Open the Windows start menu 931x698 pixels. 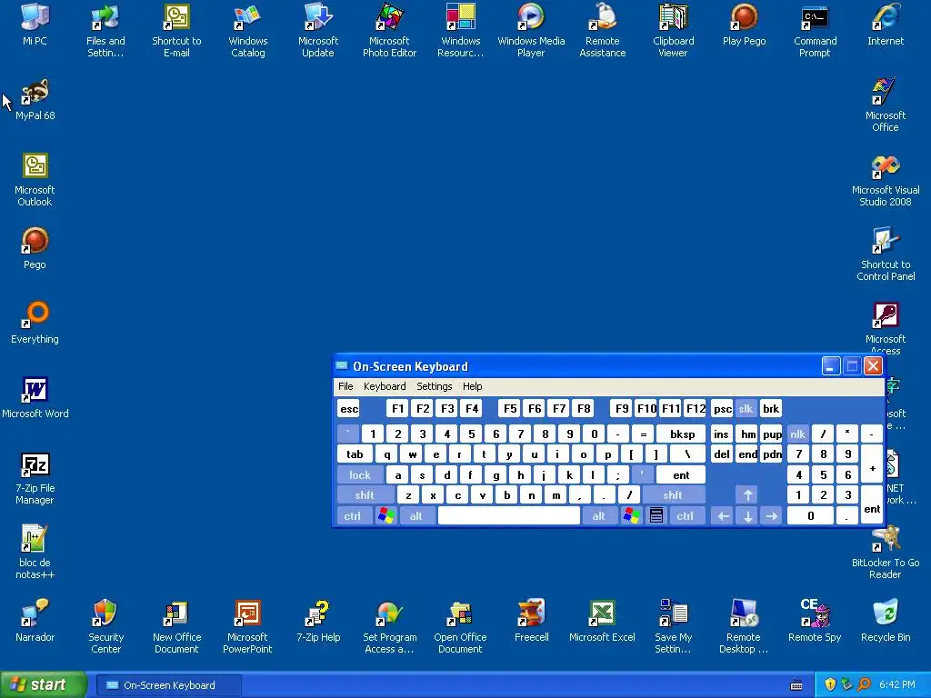pos(43,684)
